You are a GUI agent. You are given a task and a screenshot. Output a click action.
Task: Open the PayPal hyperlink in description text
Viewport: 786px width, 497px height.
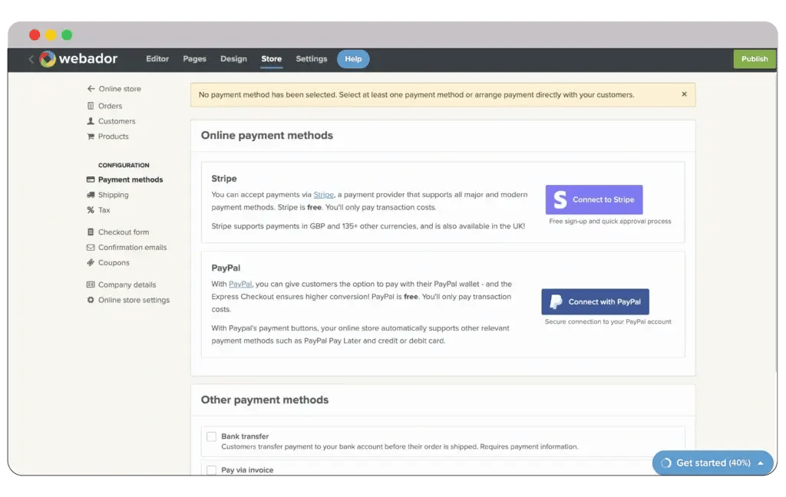(239, 284)
